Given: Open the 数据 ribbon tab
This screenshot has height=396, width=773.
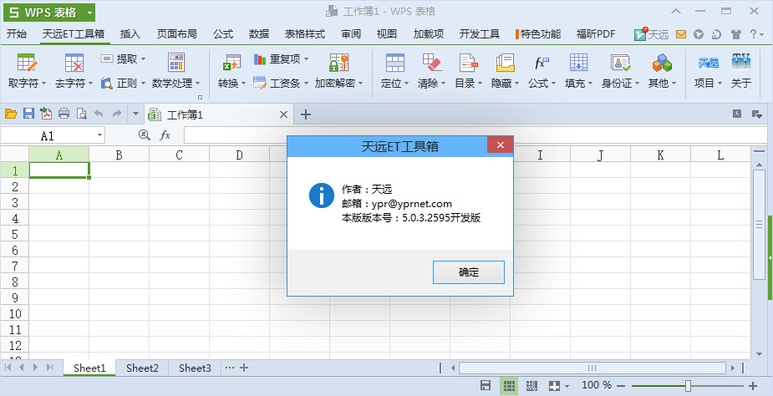Looking at the screenshot, I should click(x=259, y=34).
